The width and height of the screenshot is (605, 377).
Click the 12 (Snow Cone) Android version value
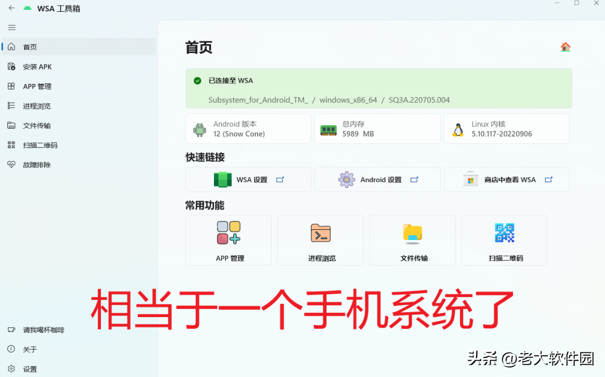click(239, 134)
